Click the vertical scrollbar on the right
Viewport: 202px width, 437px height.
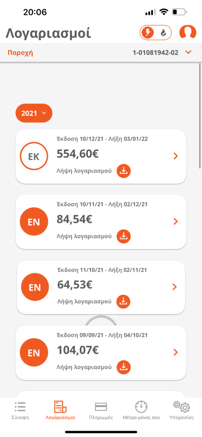point(200,116)
